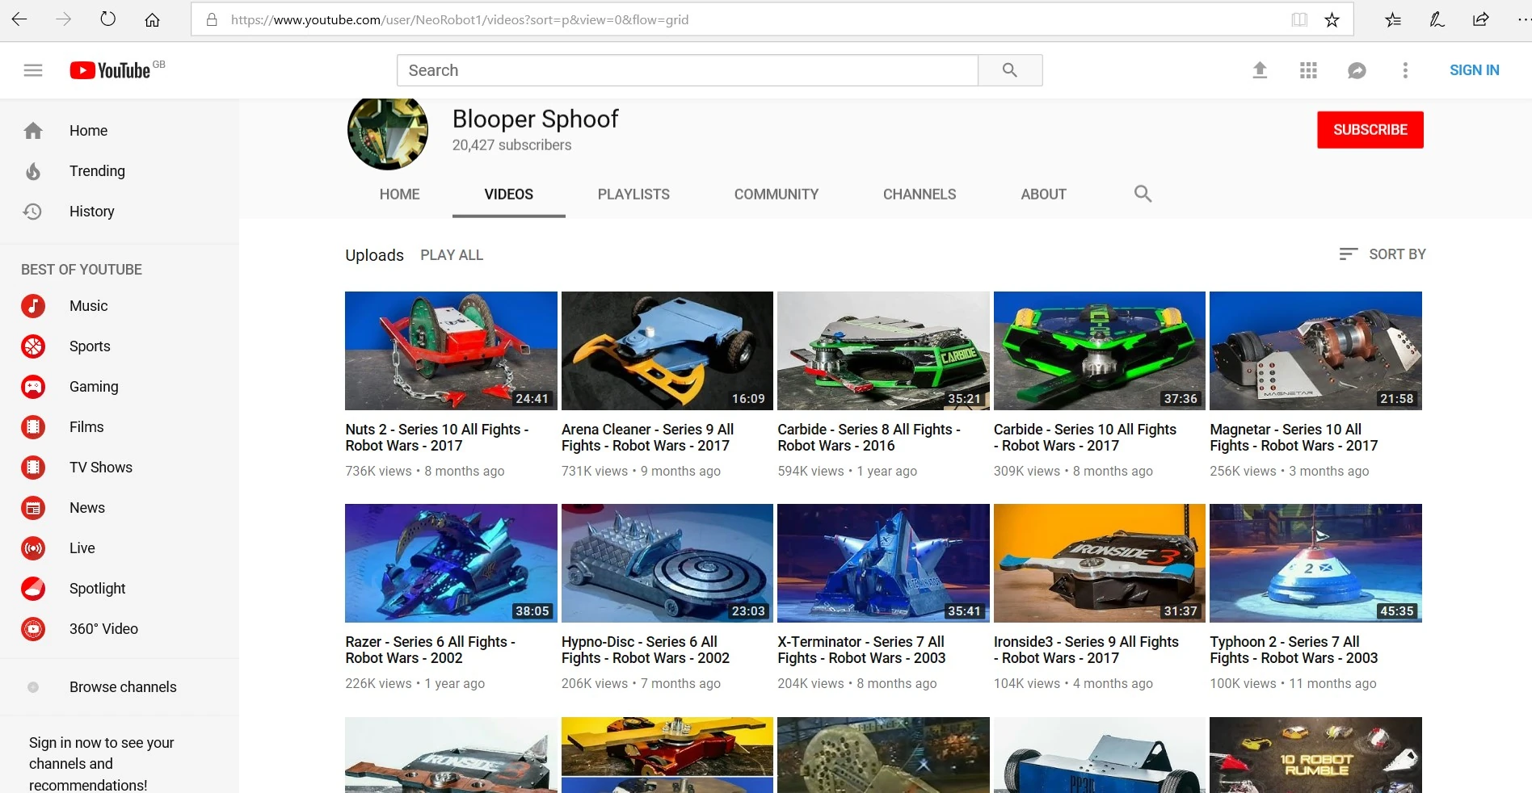Open the Typhoon 2 Series 7 thumbnail

pyautogui.click(x=1315, y=564)
